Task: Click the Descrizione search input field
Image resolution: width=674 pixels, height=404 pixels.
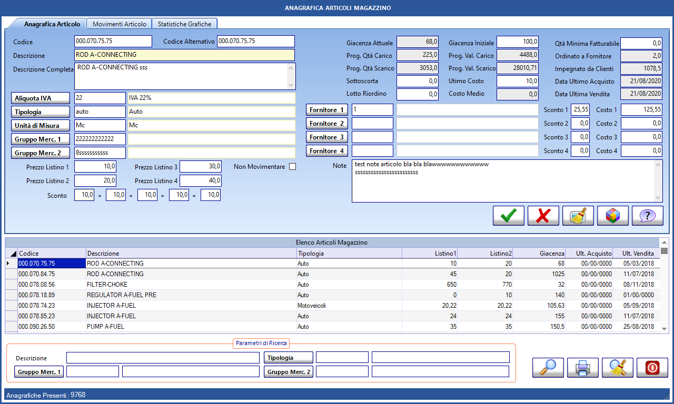Action: [162, 358]
